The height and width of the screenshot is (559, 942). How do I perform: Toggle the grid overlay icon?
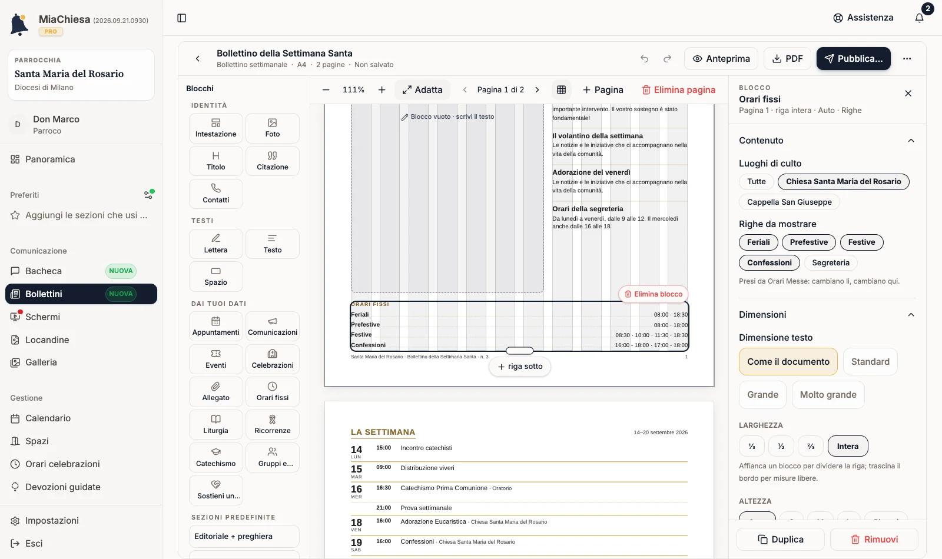pos(561,90)
